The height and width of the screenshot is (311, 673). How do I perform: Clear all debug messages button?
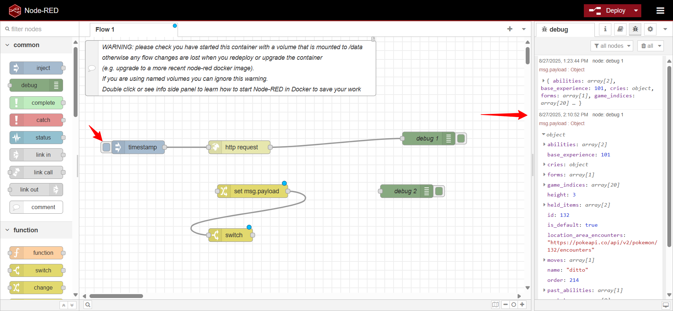(647, 46)
